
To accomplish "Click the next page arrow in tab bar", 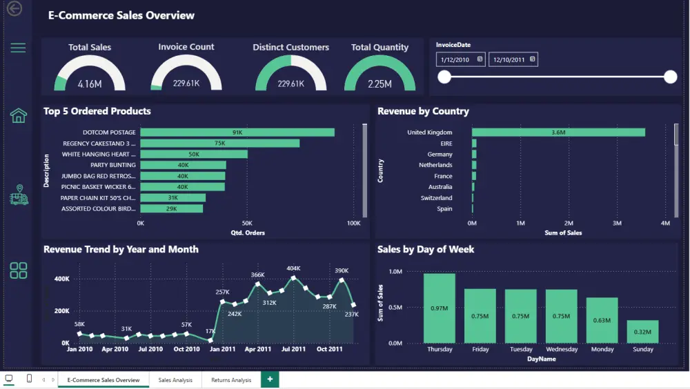I will click(53, 379).
